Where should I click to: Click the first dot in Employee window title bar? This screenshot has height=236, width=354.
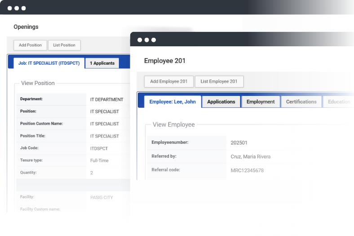click(139, 40)
